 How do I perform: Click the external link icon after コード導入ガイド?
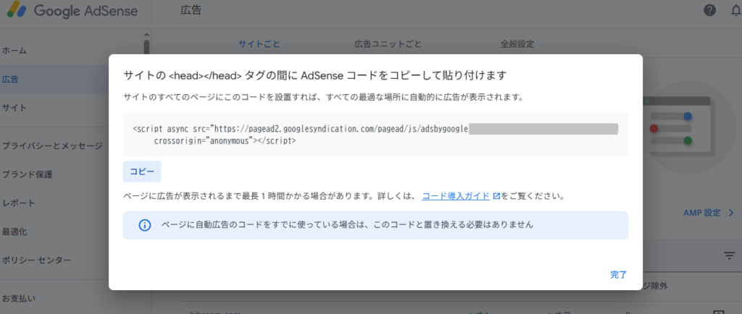pos(496,196)
